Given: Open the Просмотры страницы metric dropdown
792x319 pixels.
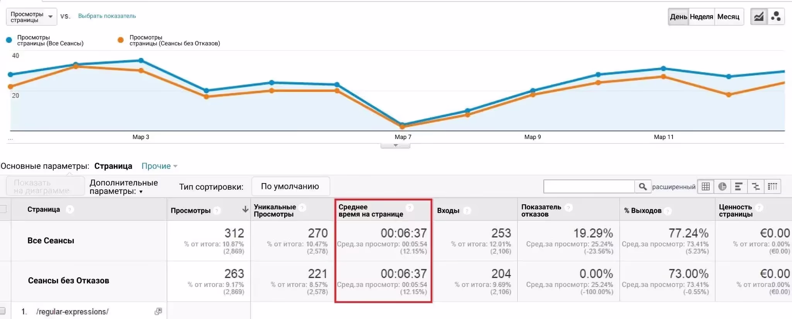Looking at the screenshot, I should coord(31,17).
